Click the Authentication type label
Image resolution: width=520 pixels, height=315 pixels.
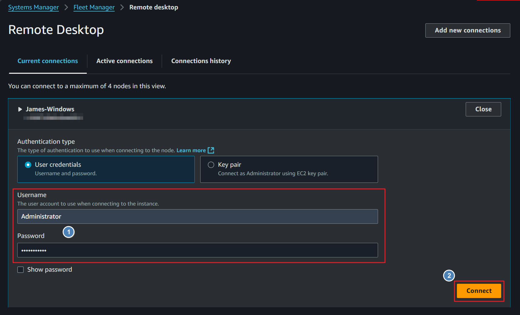(46, 142)
